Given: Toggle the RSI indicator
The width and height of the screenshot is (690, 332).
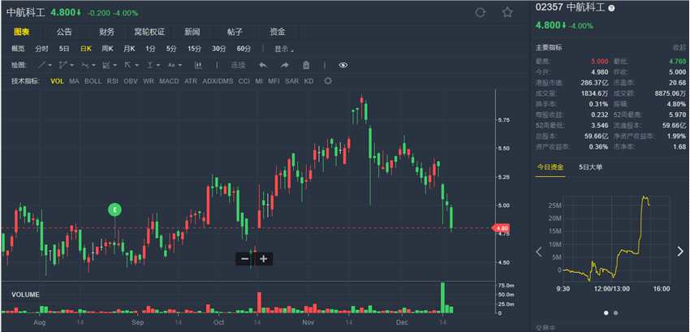Looking at the screenshot, I should click(113, 81).
